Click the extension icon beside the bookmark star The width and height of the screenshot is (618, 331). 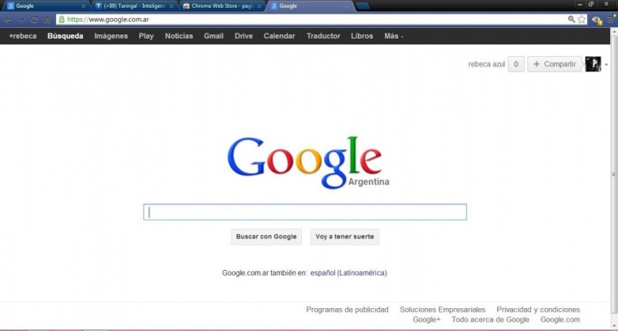click(x=597, y=19)
